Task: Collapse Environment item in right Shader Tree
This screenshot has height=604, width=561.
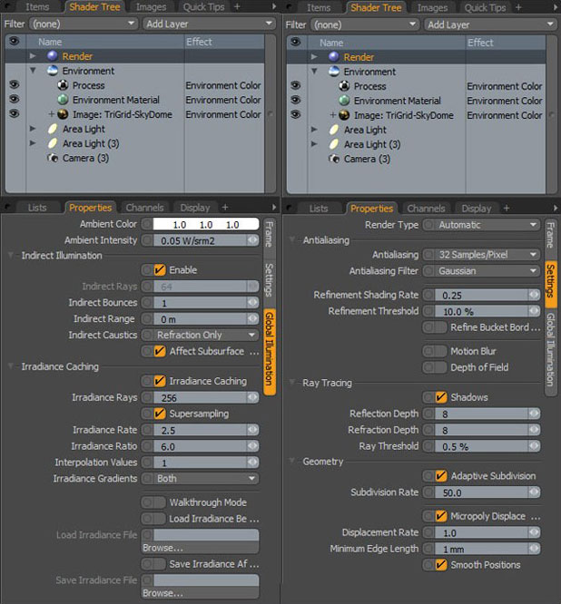Action: [x=314, y=72]
